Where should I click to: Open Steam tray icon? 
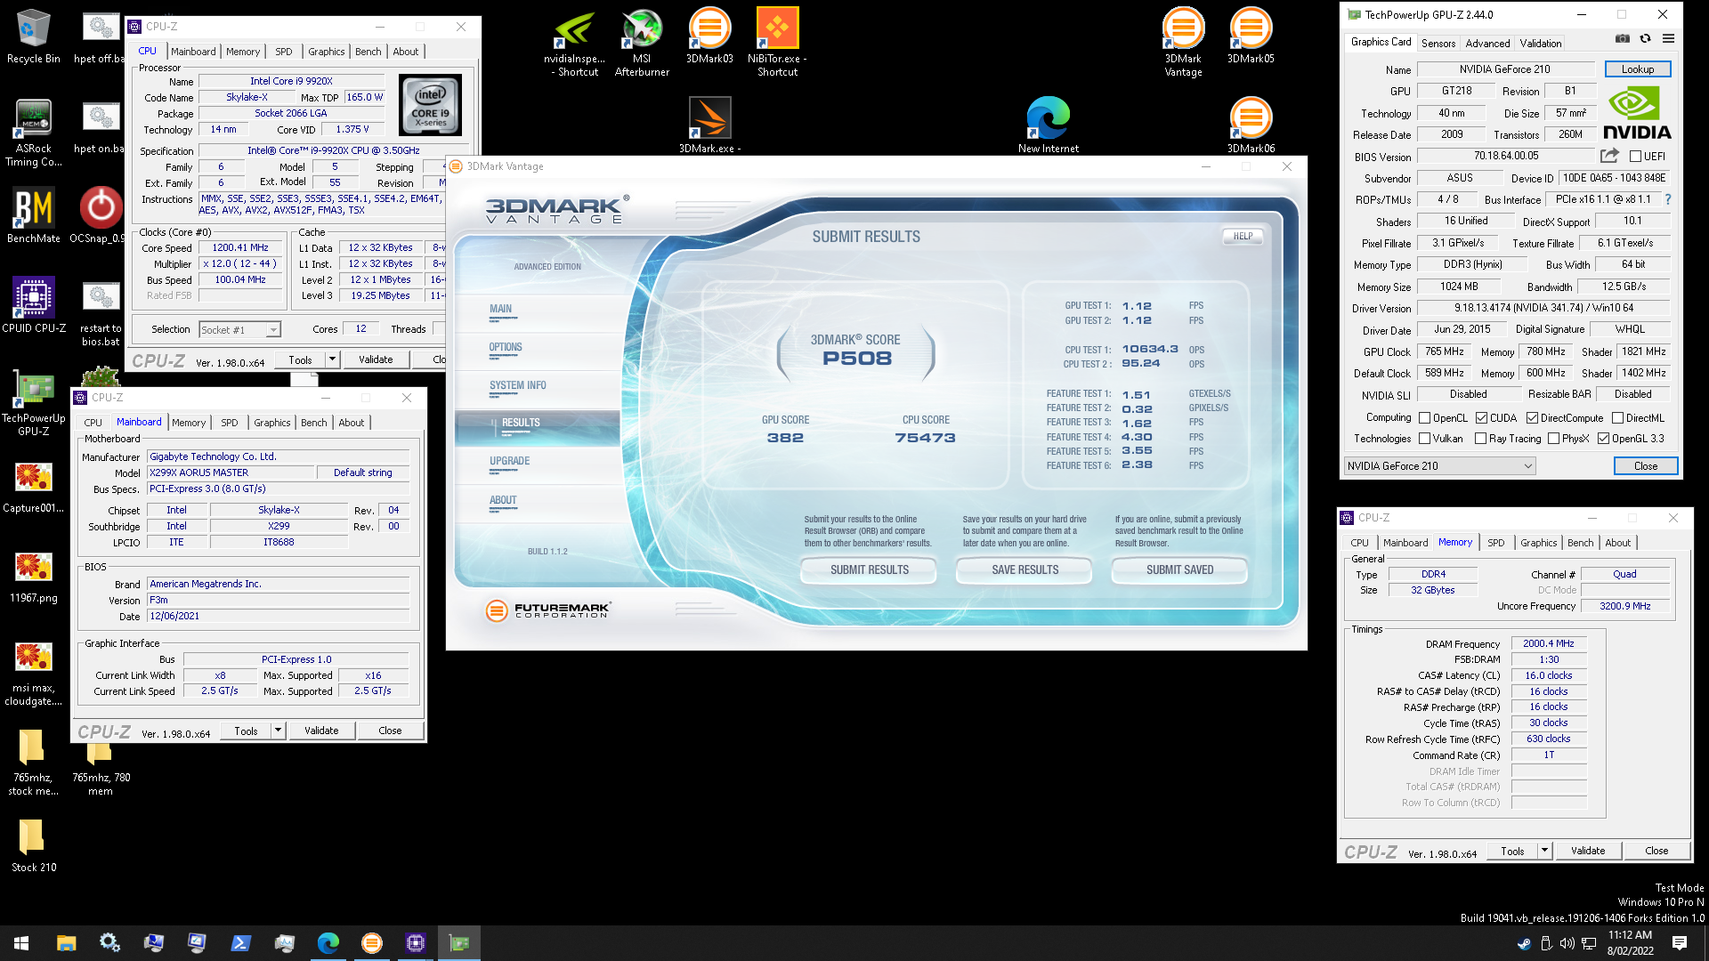coord(1524,943)
